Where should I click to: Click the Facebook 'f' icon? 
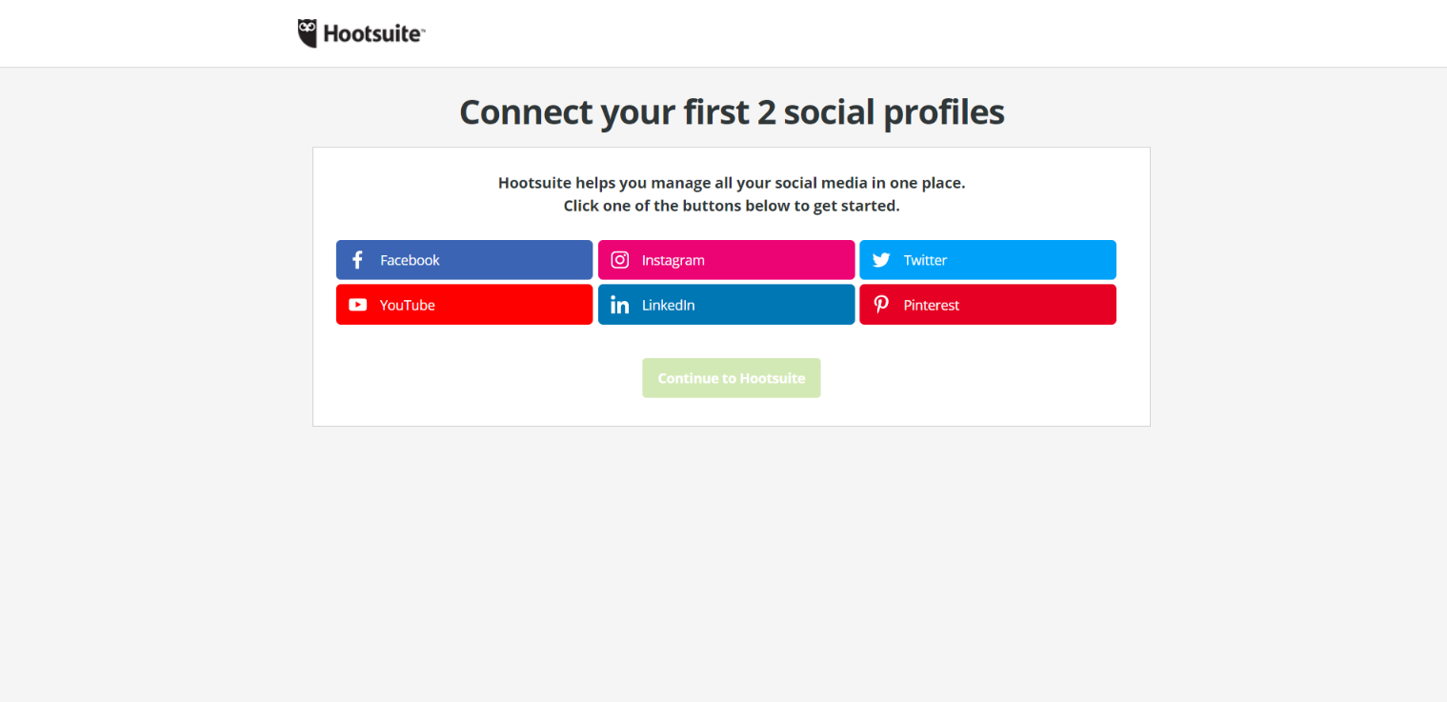(357, 260)
